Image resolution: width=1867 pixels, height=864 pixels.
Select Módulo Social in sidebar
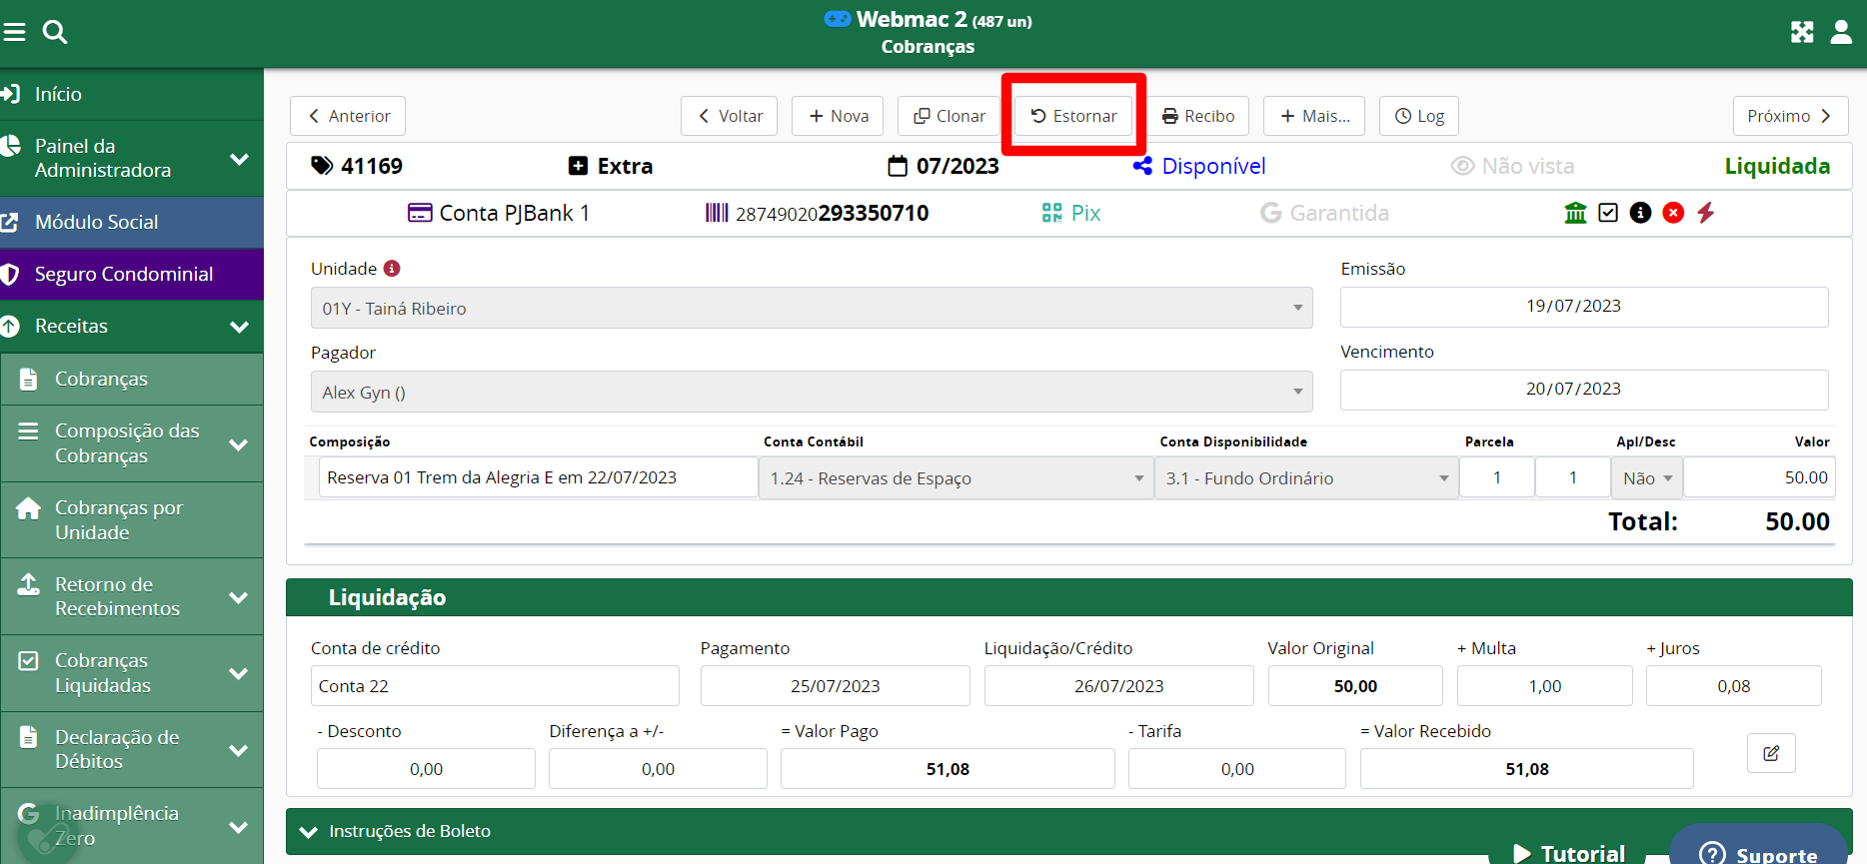coord(96,222)
